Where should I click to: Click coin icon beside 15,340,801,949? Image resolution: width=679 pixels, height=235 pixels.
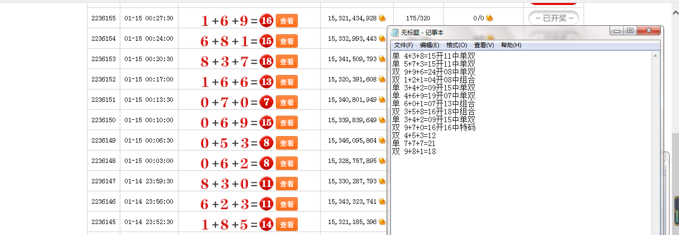382,99
